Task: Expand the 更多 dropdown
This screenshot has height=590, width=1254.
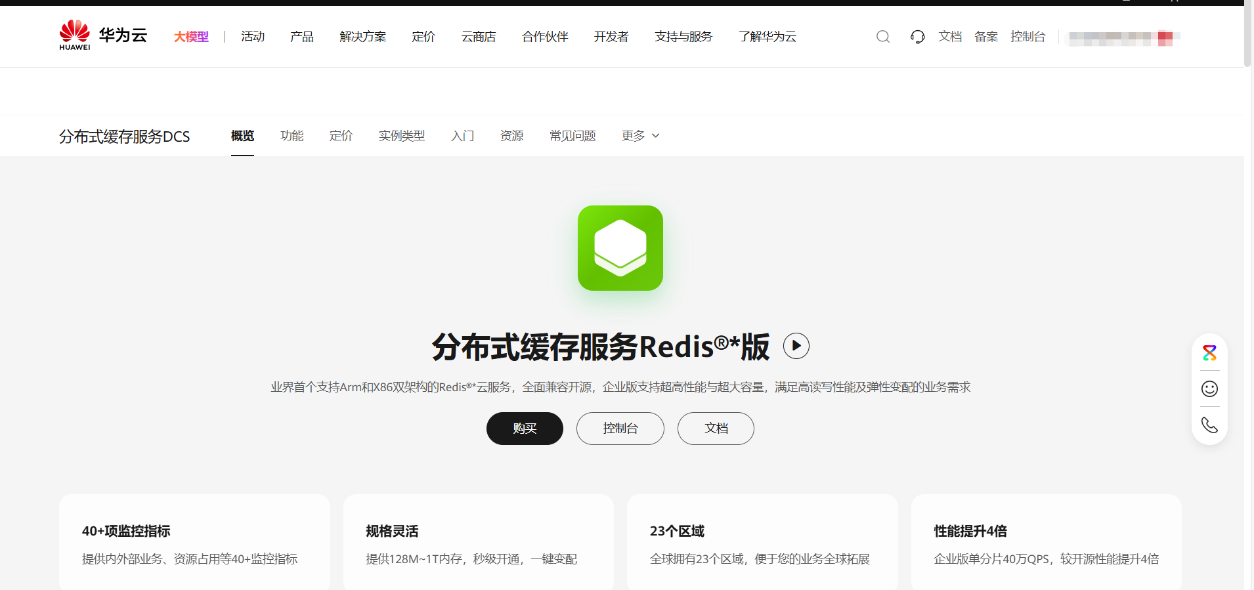Action: 641,136
